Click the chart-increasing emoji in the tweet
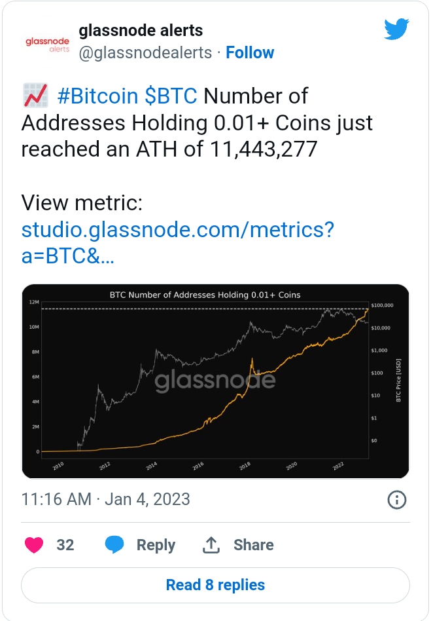The image size is (431, 621). coord(35,96)
